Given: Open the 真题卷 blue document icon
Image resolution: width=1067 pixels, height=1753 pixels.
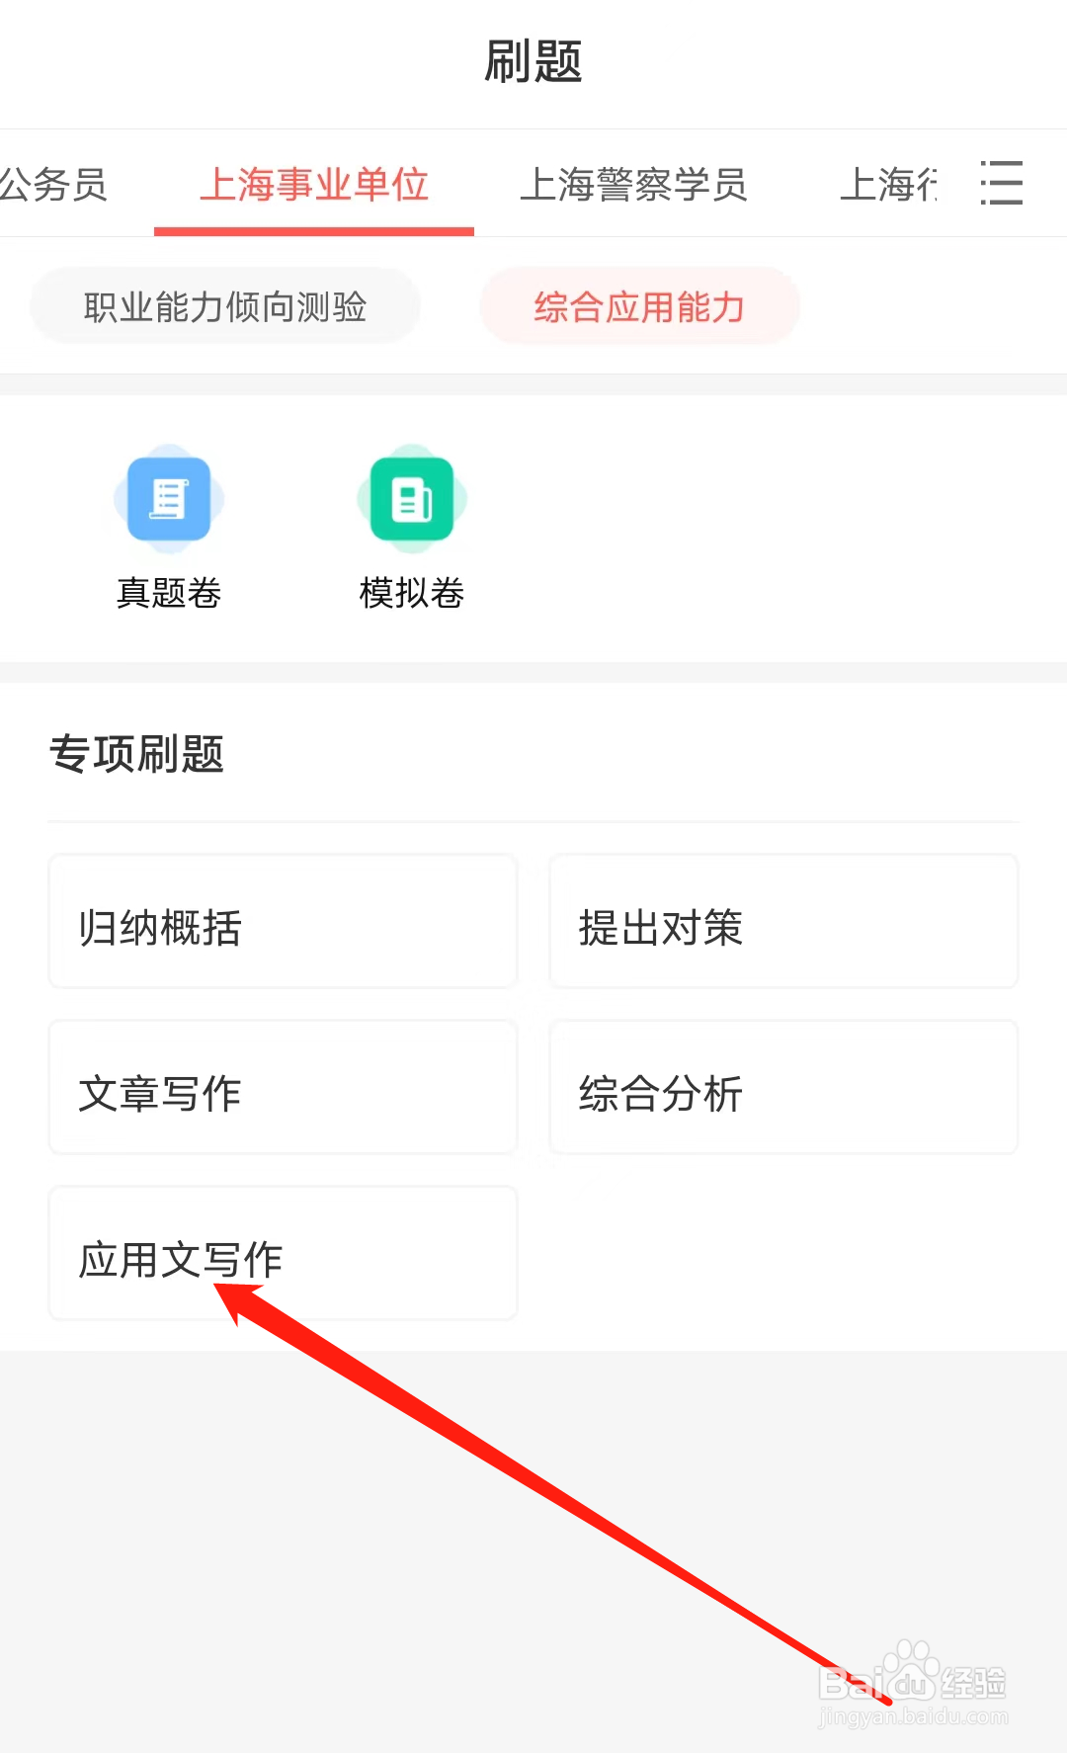Looking at the screenshot, I should (169, 499).
